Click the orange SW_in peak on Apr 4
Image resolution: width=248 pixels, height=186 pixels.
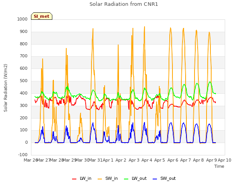145,27
